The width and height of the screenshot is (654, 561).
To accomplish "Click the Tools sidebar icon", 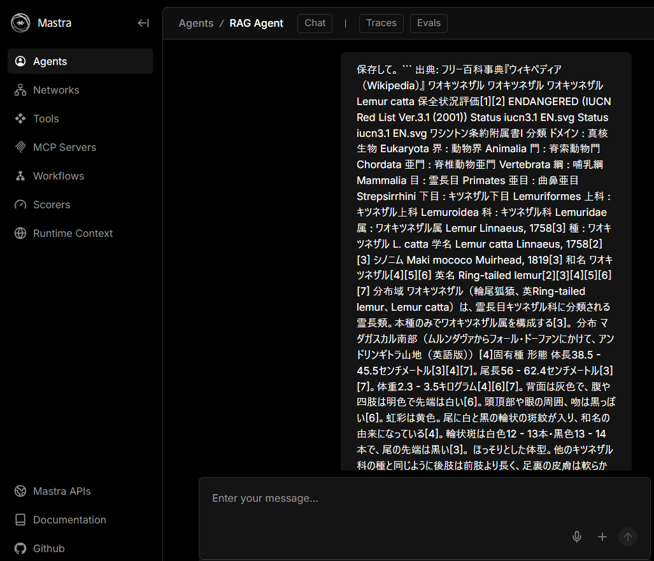I will 21,118.
